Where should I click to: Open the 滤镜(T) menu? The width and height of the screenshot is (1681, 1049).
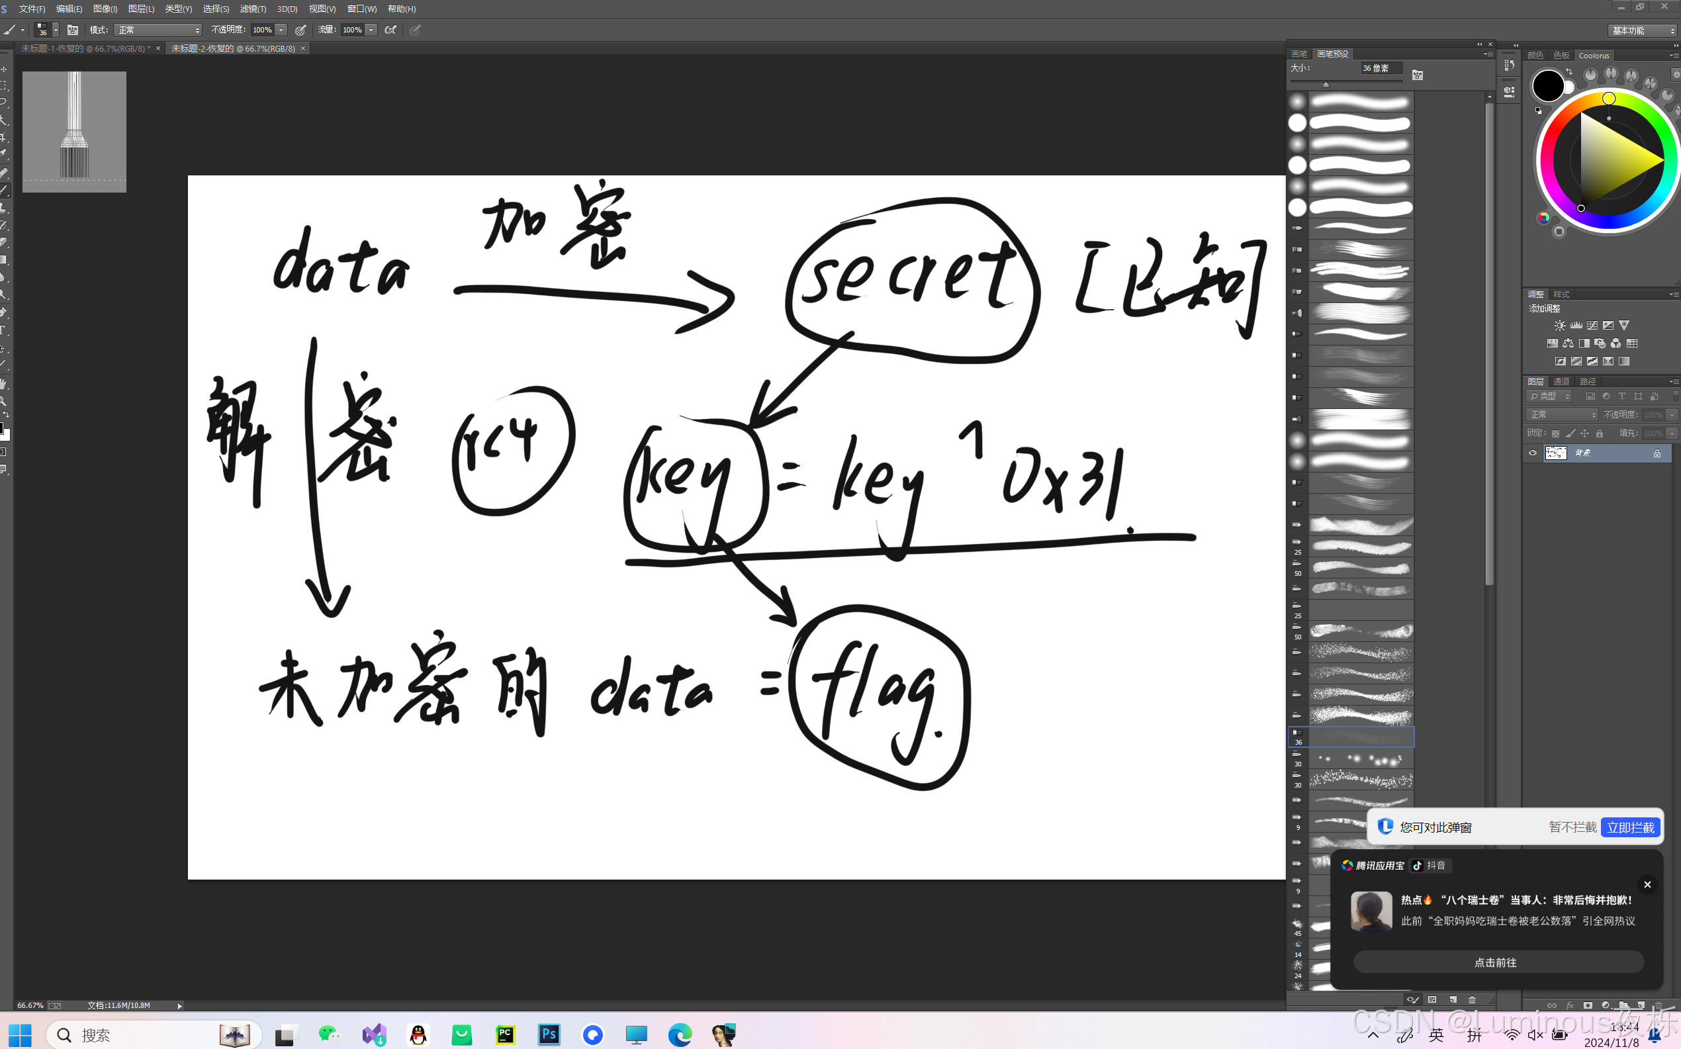(253, 9)
